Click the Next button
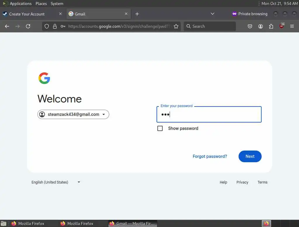Image resolution: width=299 pixels, height=227 pixels. (x=250, y=156)
